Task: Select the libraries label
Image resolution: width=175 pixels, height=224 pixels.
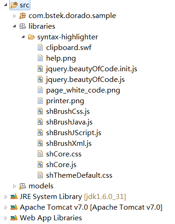Action: click(42, 26)
